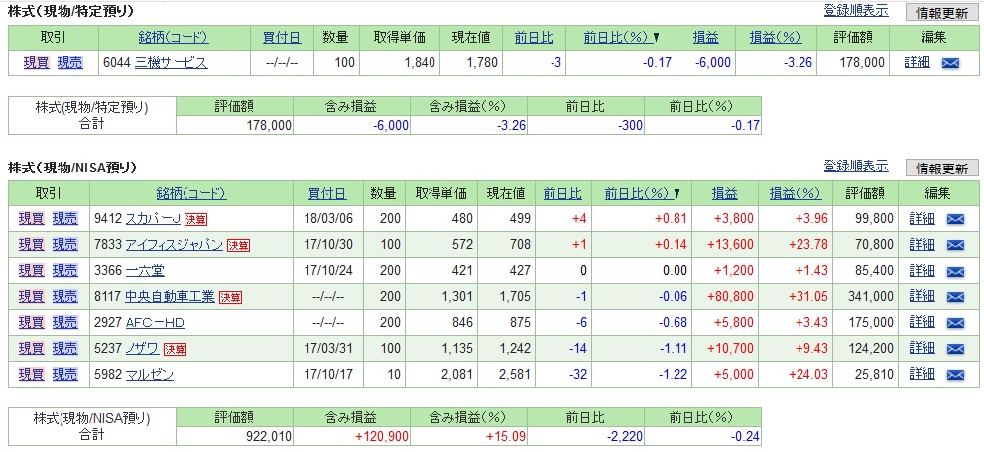The image size is (984, 452).
Task: Click the 決算 badge next to ノザワ
Action: click(x=175, y=349)
